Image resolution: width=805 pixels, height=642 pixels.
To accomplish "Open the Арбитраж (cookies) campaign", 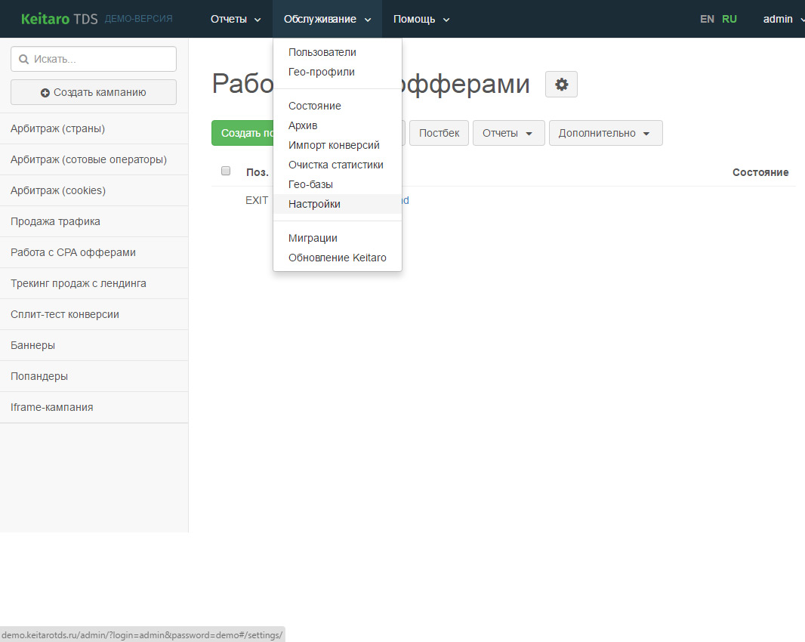I will tap(58, 190).
